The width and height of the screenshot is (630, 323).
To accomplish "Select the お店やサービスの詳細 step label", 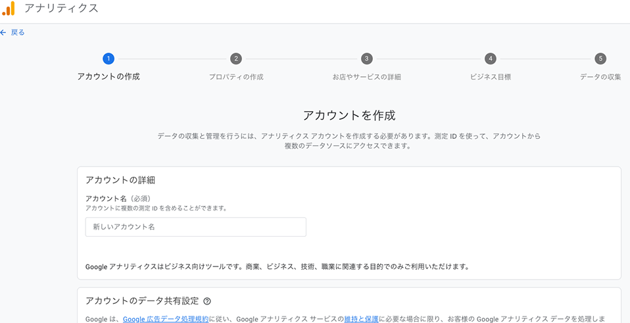I will coord(366,77).
